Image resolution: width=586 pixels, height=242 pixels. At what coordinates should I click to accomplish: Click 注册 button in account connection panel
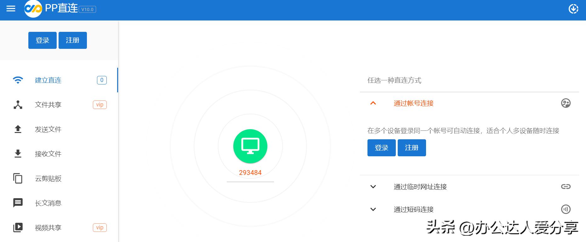[412, 148]
